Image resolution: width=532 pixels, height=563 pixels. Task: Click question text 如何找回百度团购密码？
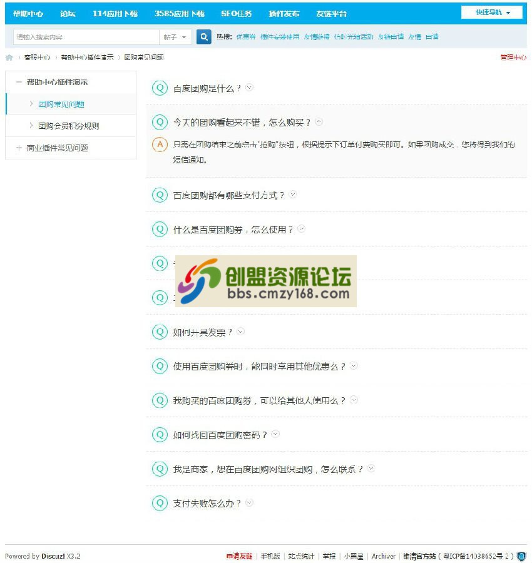(220, 435)
